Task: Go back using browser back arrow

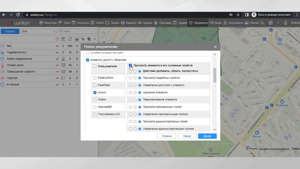Action: point(4,15)
